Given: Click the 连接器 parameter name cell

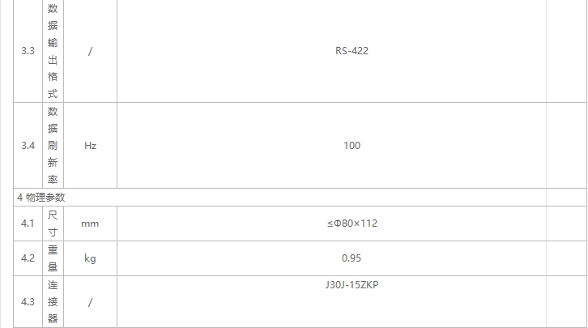Looking at the screenshot, I should point(53,302).
